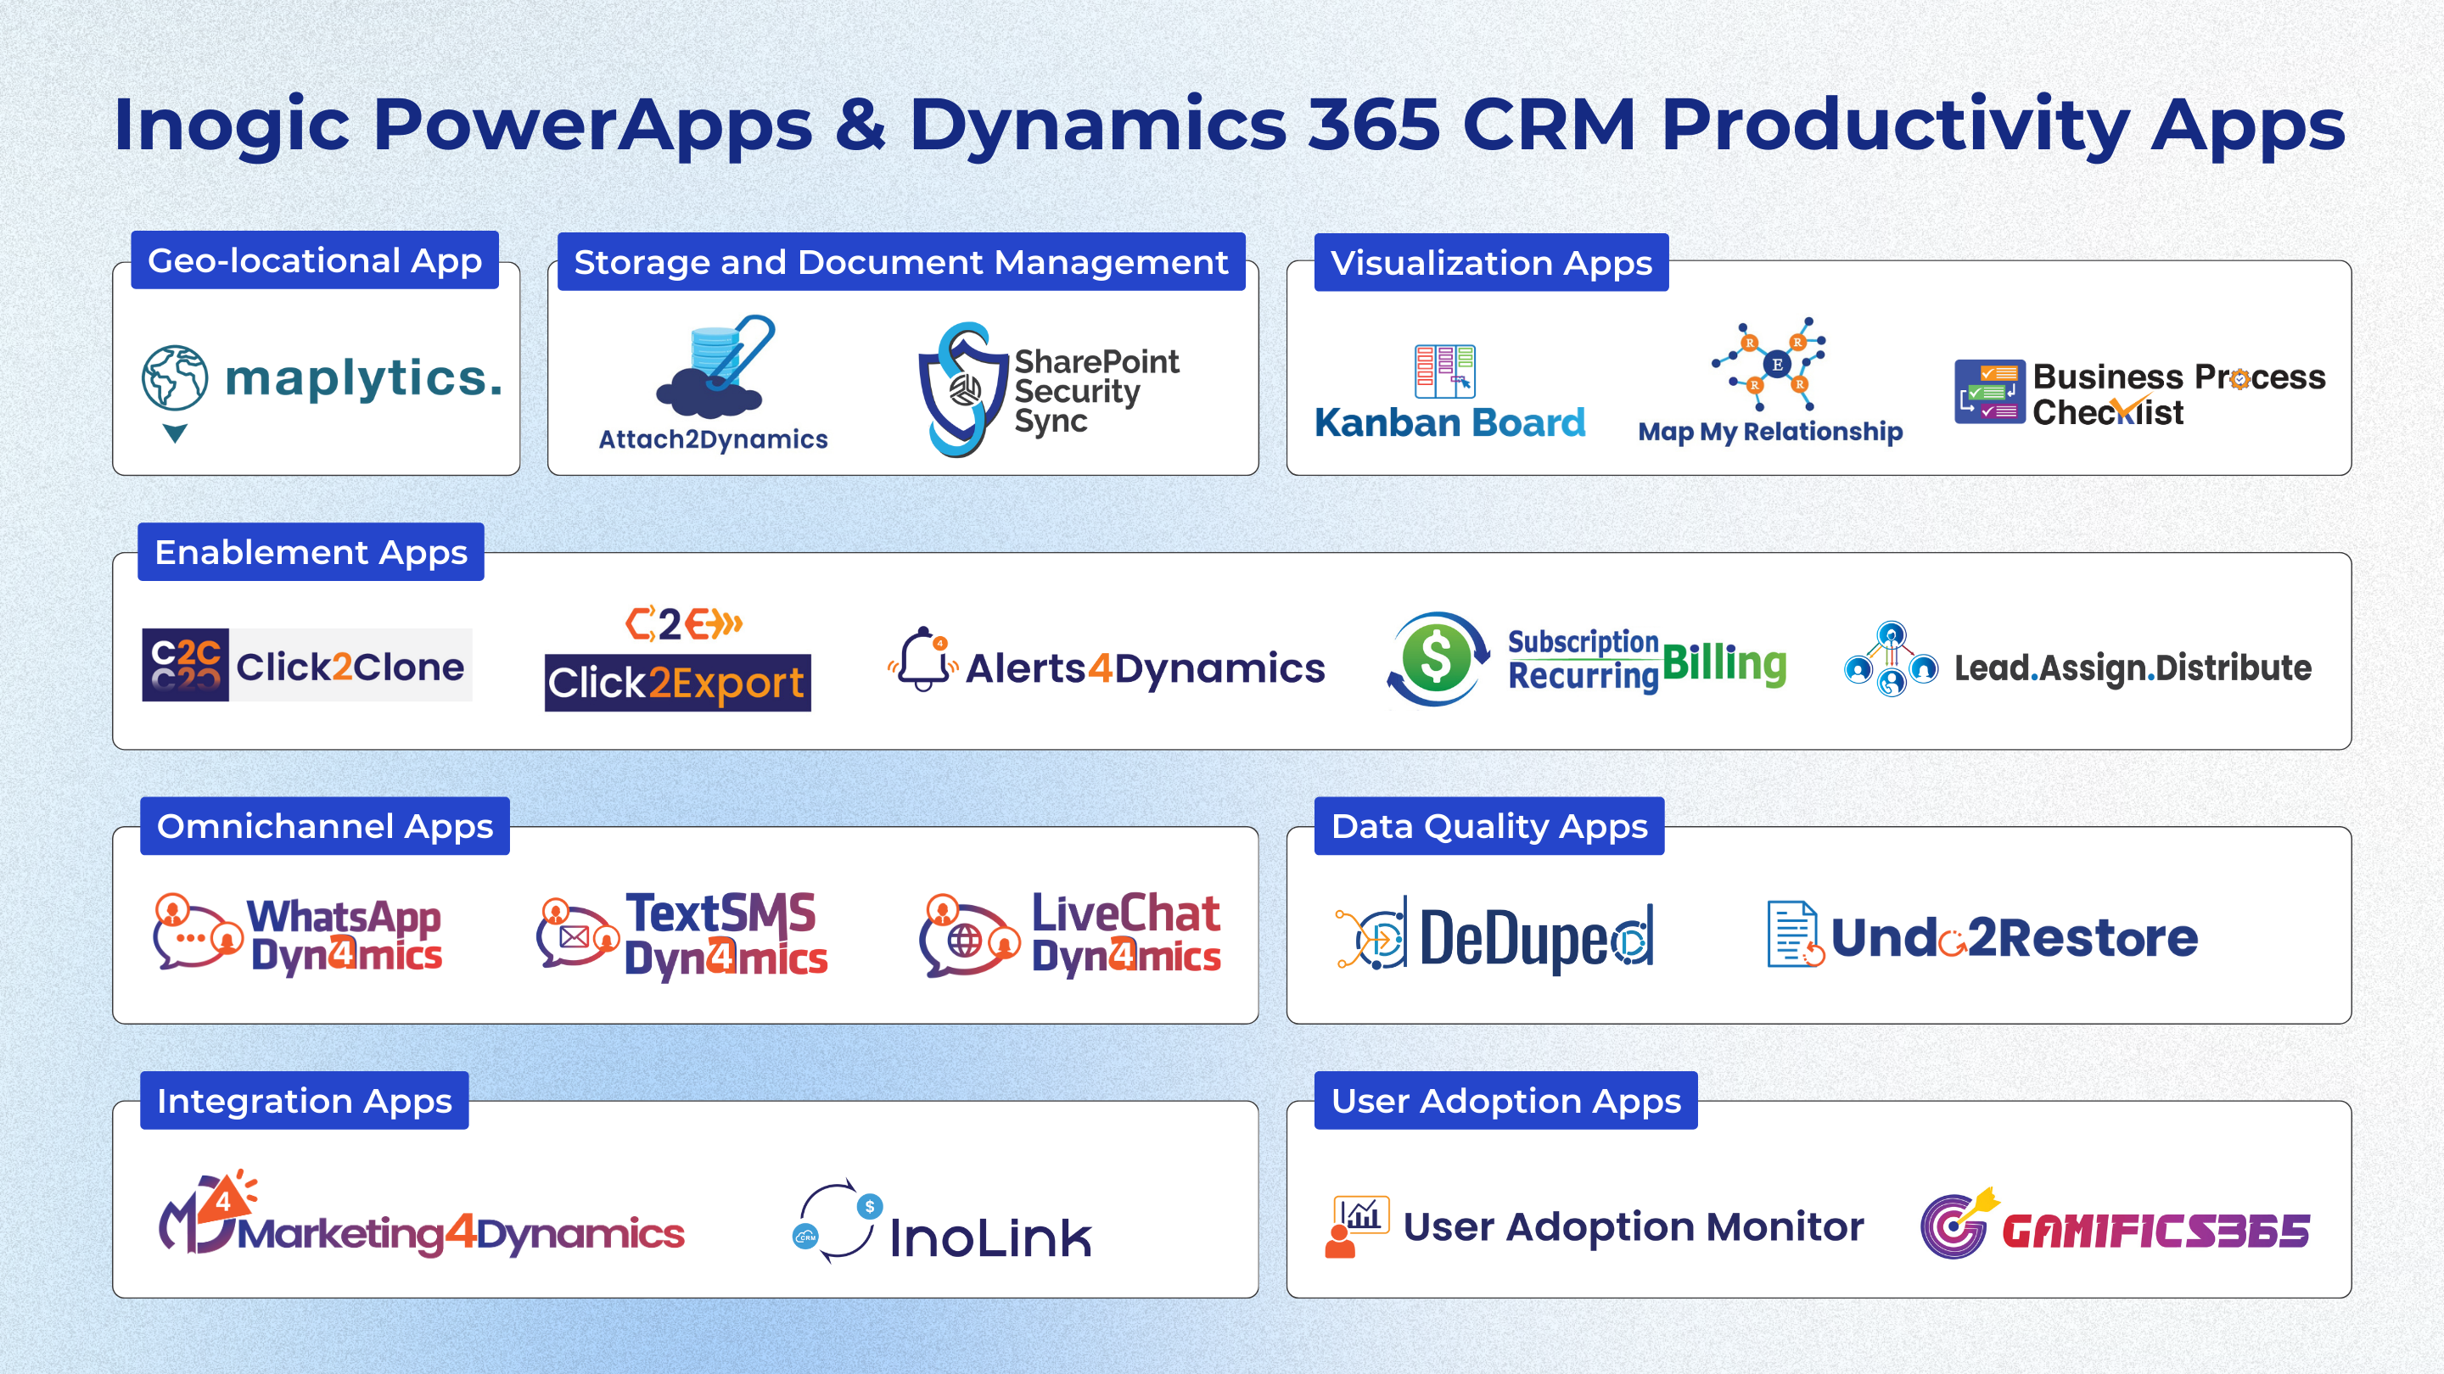
Task: Click the Gamifics365 target arrow icon
Action: click(x=1959, y=1223)
